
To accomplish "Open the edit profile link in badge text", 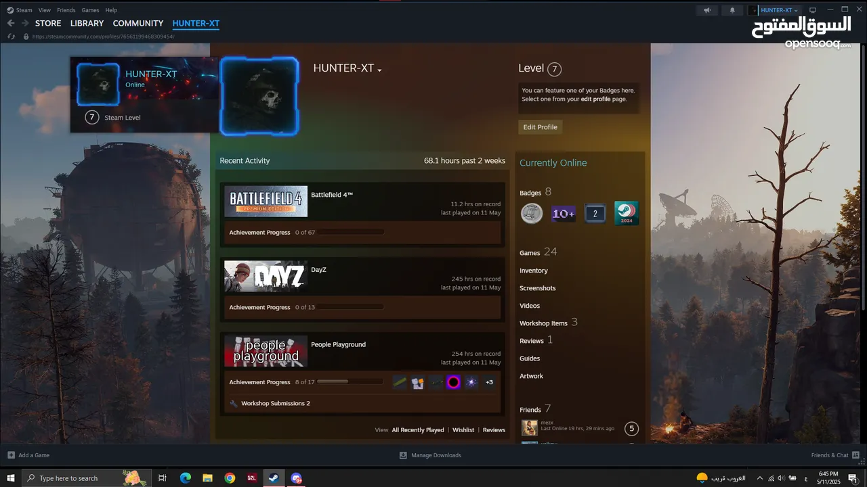I will click(x=595, y=99).
